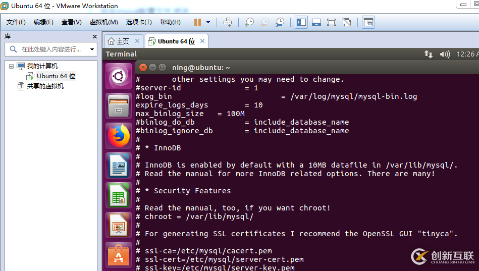Image resolution: width=479 pixels, height=271 pixels.
Task: Launch Firefox from the Ubuntu launcher
Action: [119, 136]
